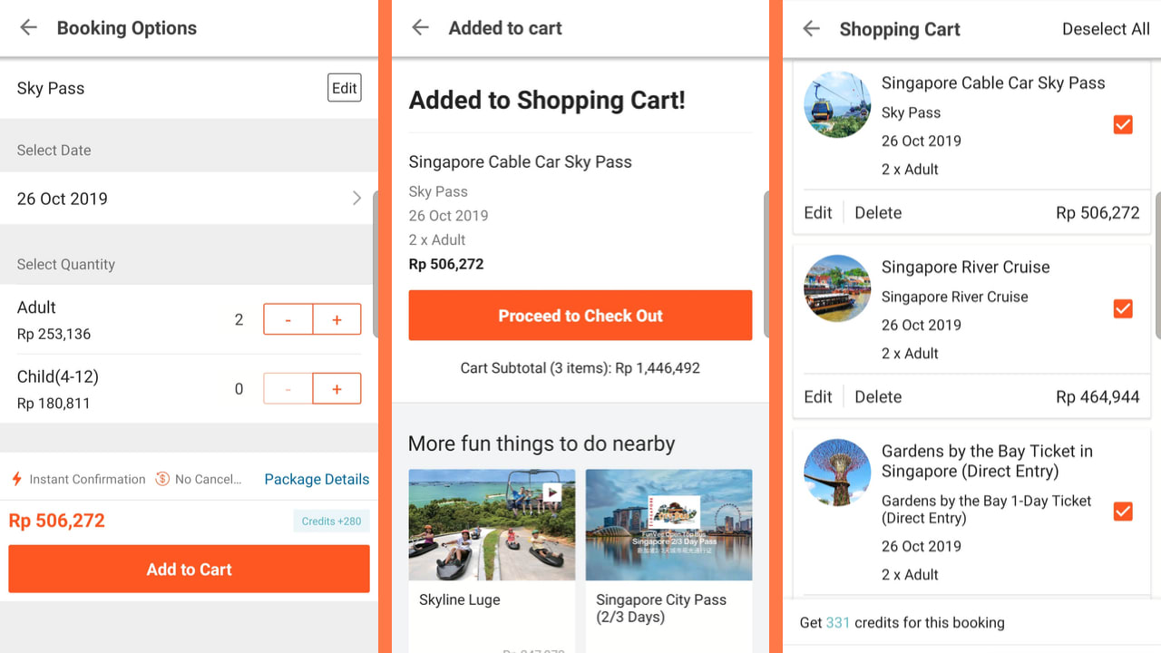Click Proceed to Check Out

pyautogui.click(x=580, y=316)
